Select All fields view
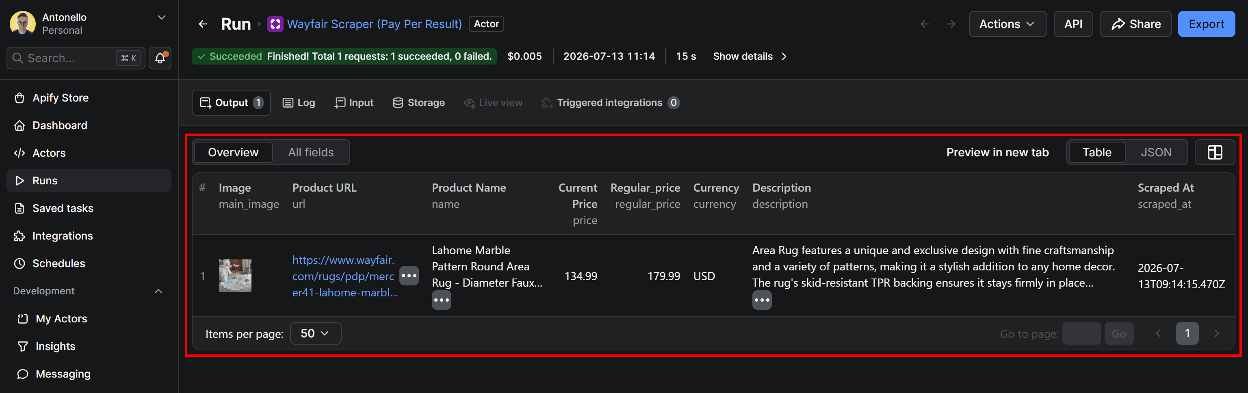Screen dimensions: 1248x393 click(310, 153)
